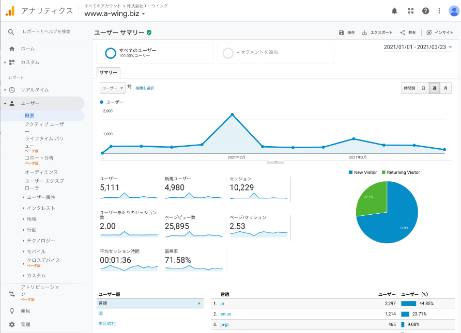Click the share report icon
Viewport: 461px width, 333px height.
pos(403,33)
